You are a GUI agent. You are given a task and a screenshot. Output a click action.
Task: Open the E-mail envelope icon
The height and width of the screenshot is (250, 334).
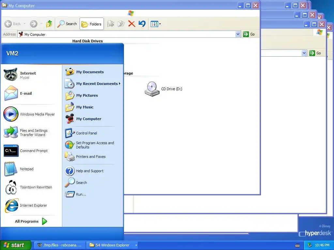pos(11,93)
